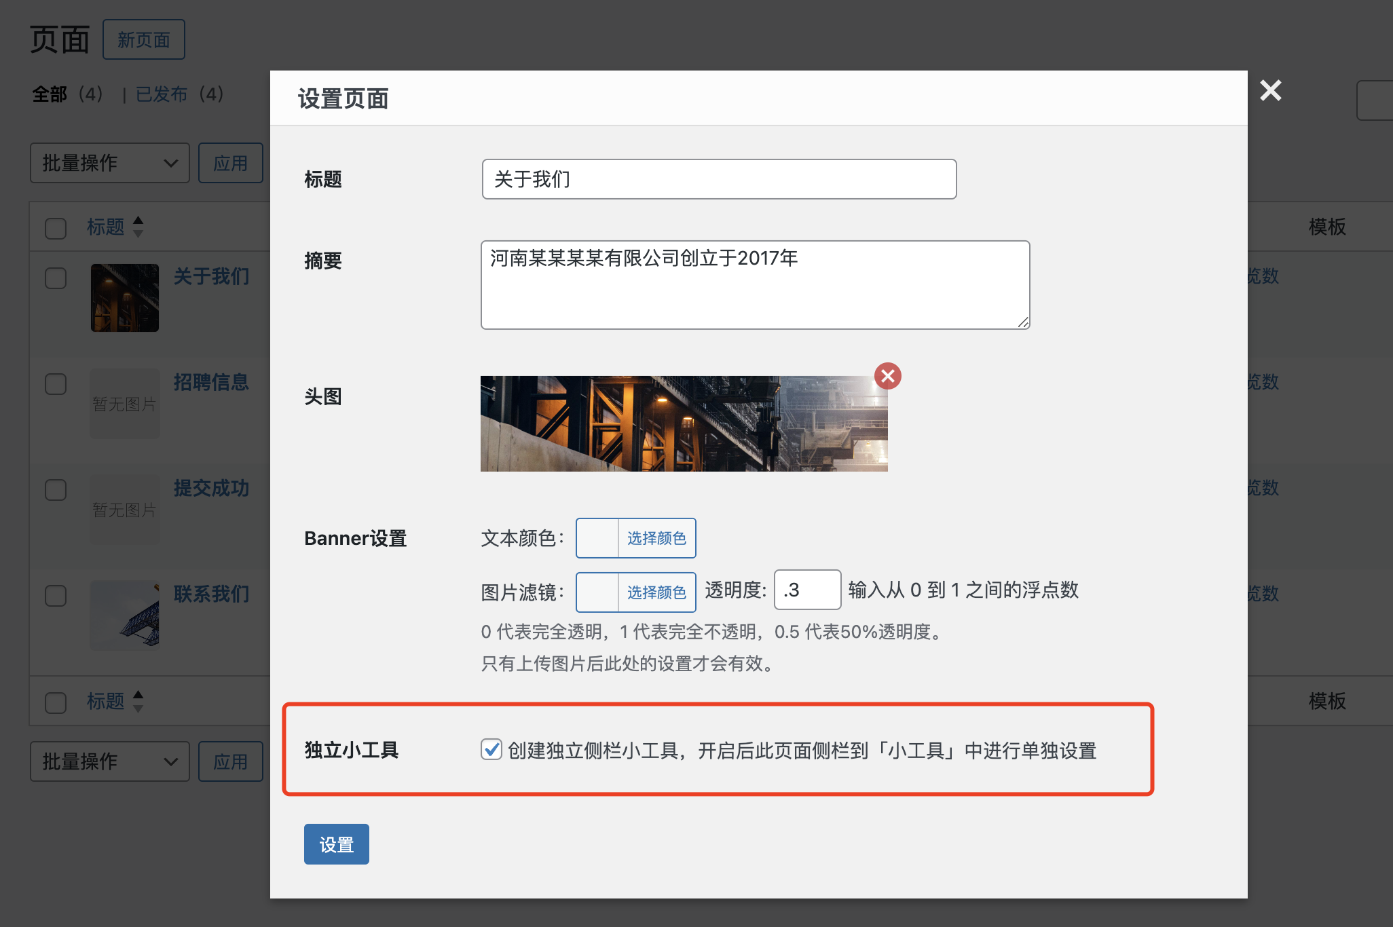This screenshot has width=1393, height=927.
Task: Check the 招聘信息 row checkbox
Action: click(x=56, y=384)
